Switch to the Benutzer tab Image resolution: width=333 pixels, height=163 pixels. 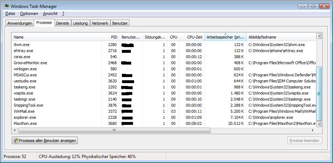coord(120,23)
